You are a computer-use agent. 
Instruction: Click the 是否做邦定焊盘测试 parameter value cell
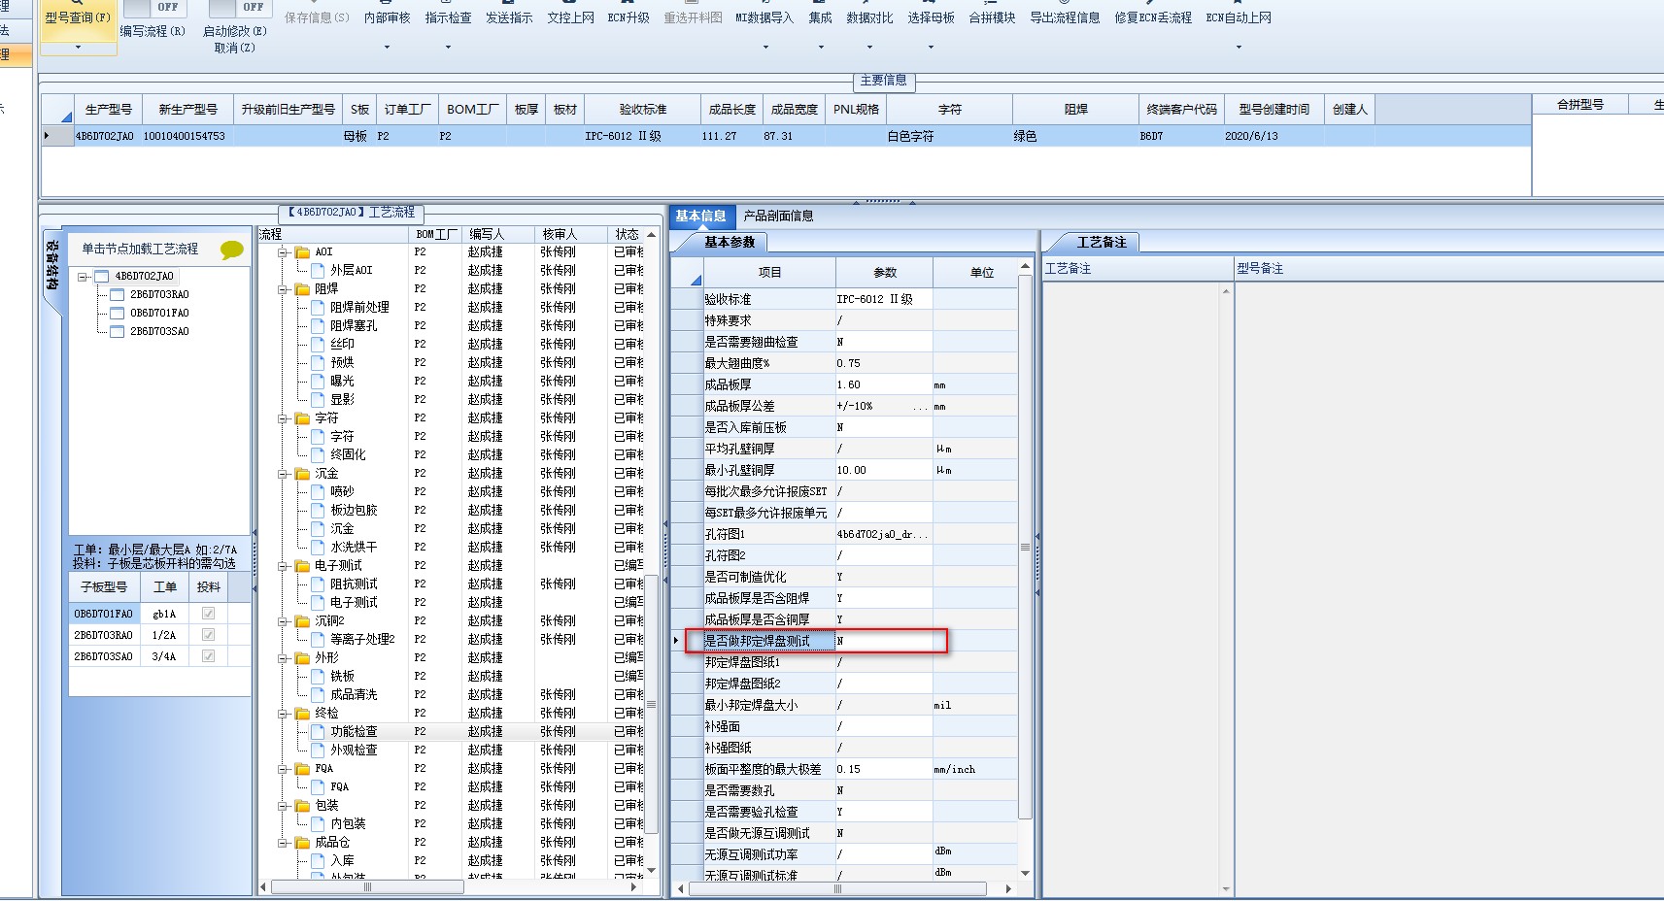[884, 641]
